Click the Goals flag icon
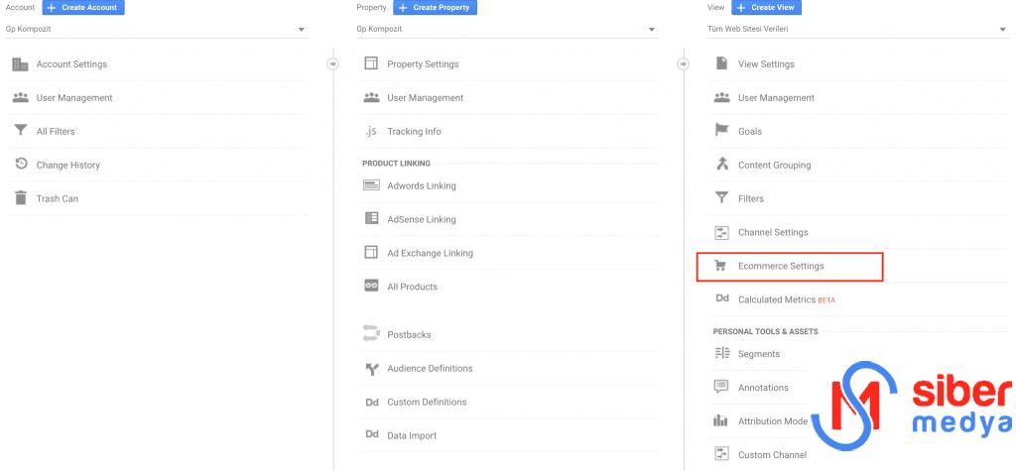1016x471 pixels. click(722, 131)
